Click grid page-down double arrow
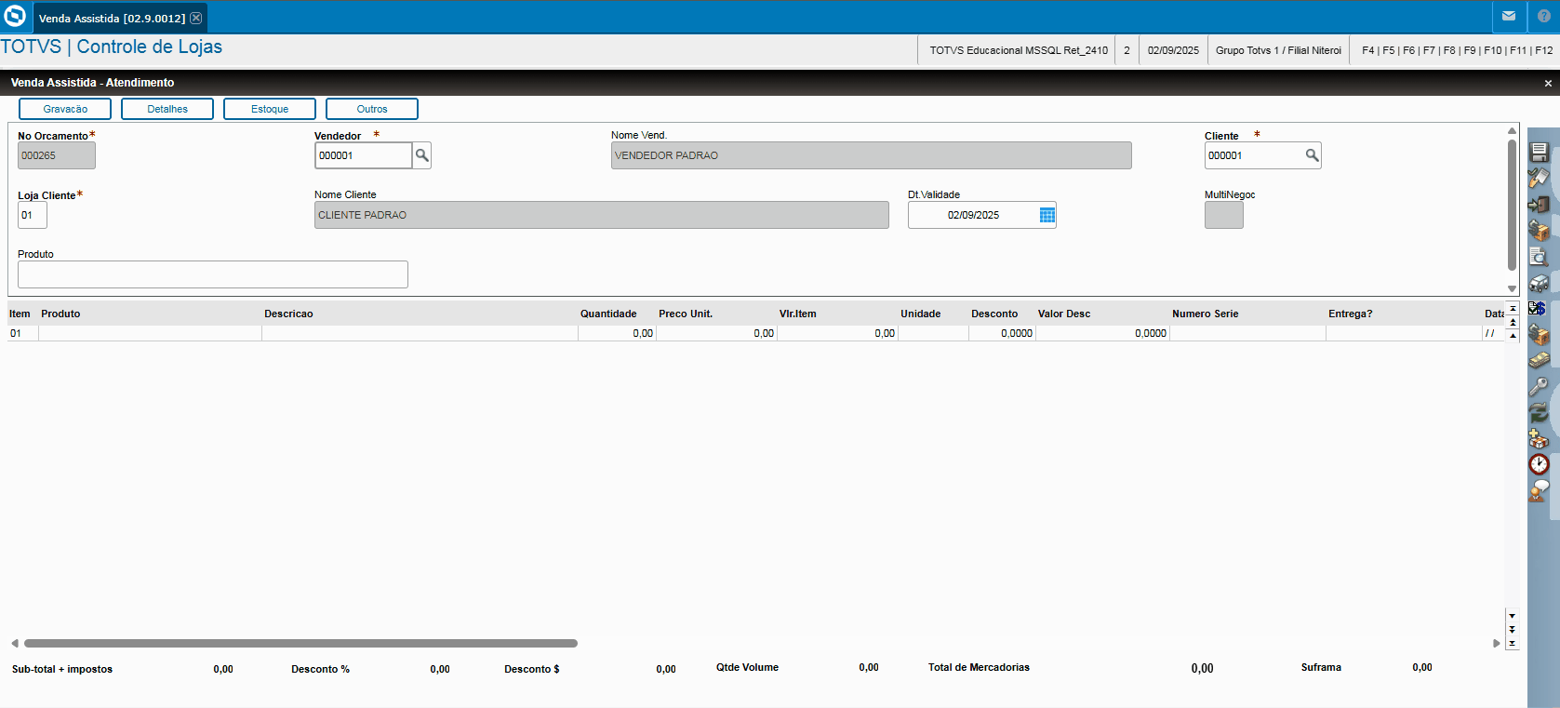The image size is (1560, 708). 1512,630
